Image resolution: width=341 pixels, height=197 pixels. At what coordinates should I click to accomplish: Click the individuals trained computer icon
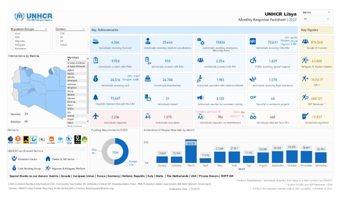click(x=148, y=98)
